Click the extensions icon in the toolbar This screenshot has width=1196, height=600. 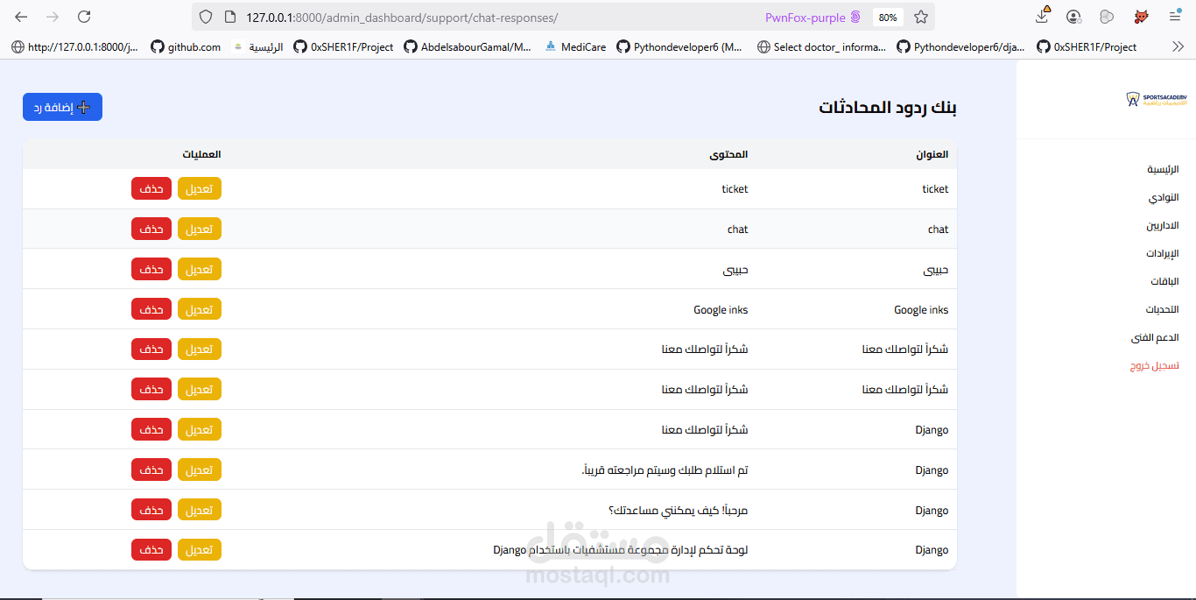coord(1107,17)
